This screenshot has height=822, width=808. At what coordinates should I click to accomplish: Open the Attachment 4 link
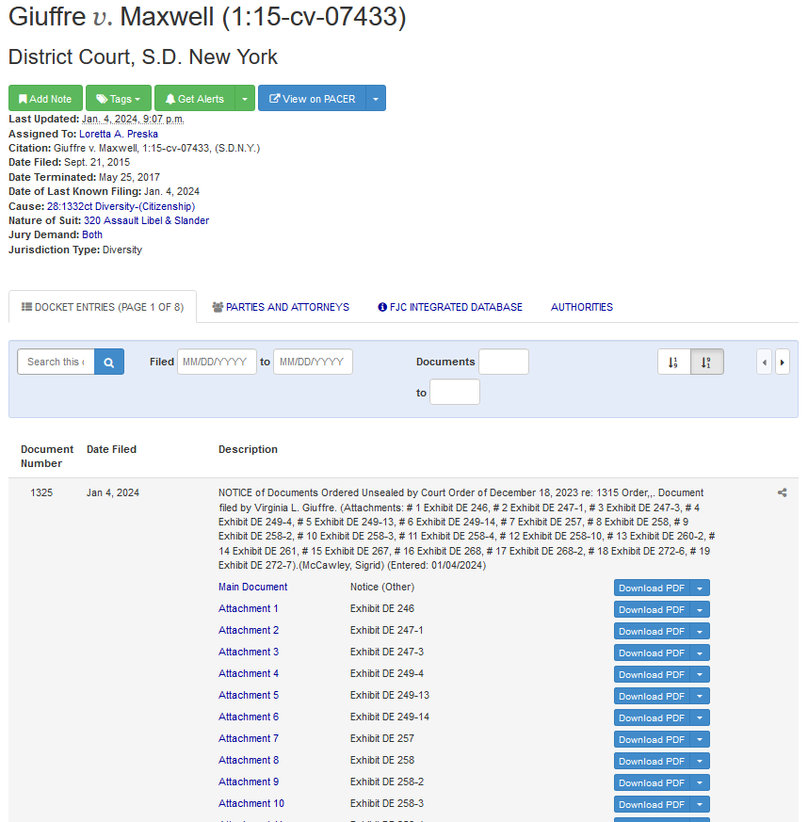(249, 673)
